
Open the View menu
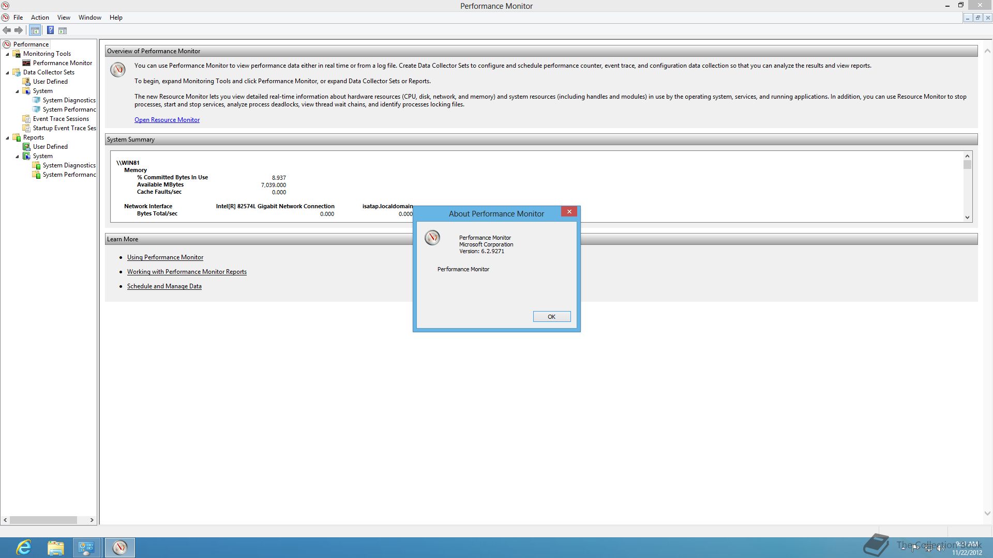point(64,18)
